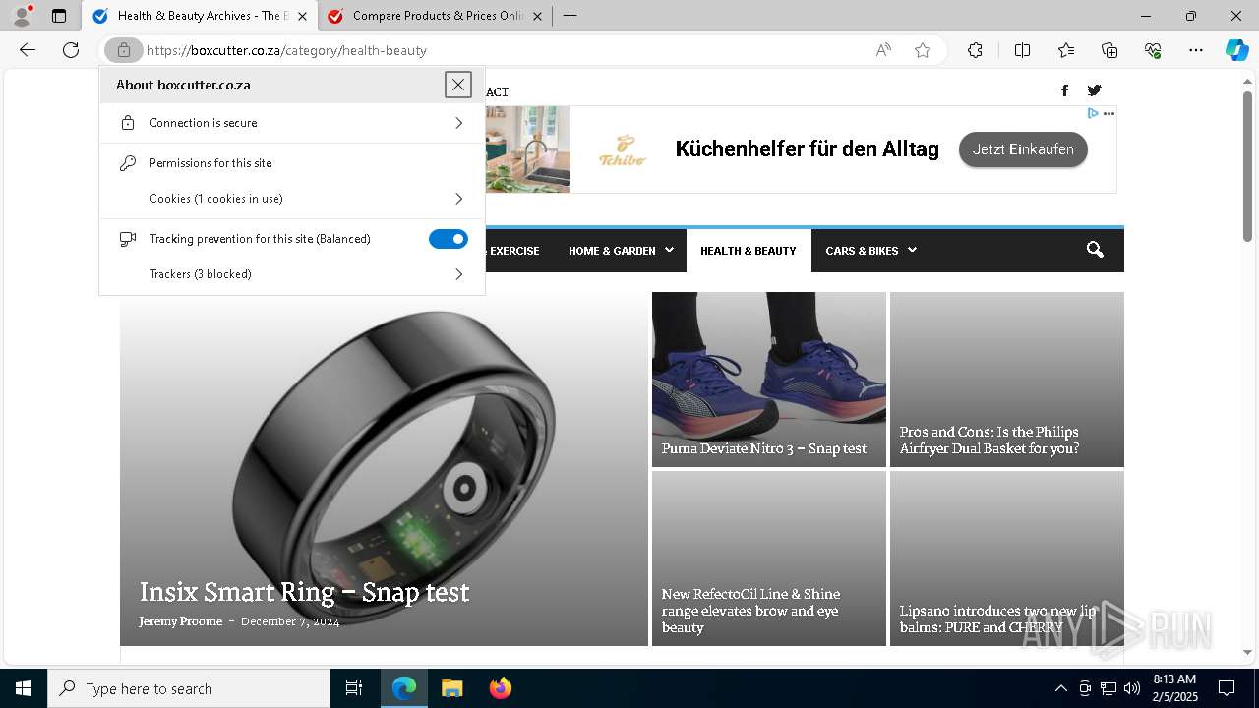This screenshot has width=1259, height=708.
Task: Click the Tchibo logo in the banner
Action: (x=624, y=150)
